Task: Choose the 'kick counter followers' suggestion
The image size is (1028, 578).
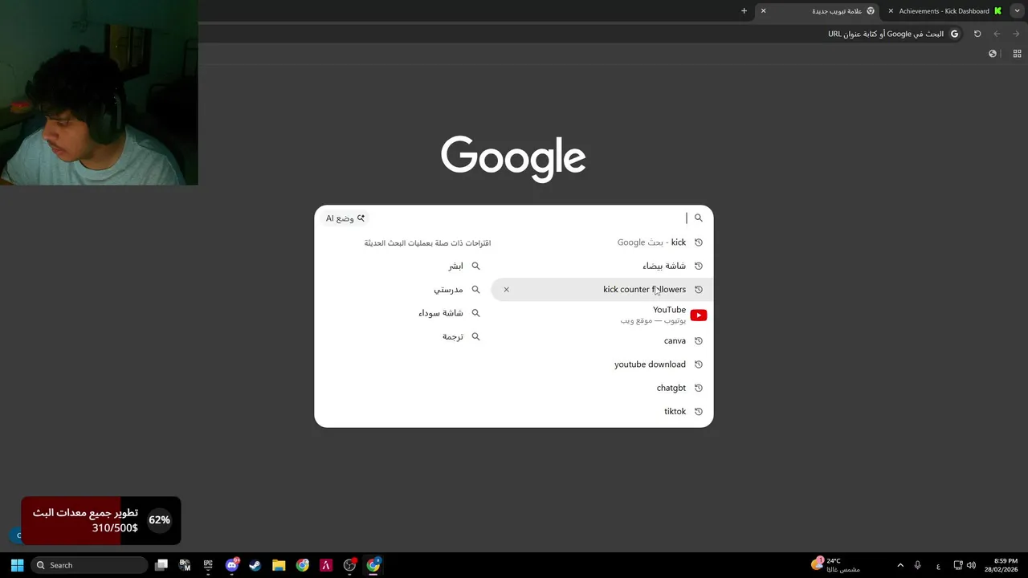Action: pos(601,289)
